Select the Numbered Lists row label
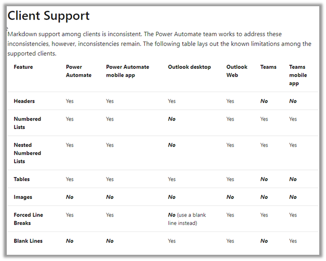 point(28,123)
